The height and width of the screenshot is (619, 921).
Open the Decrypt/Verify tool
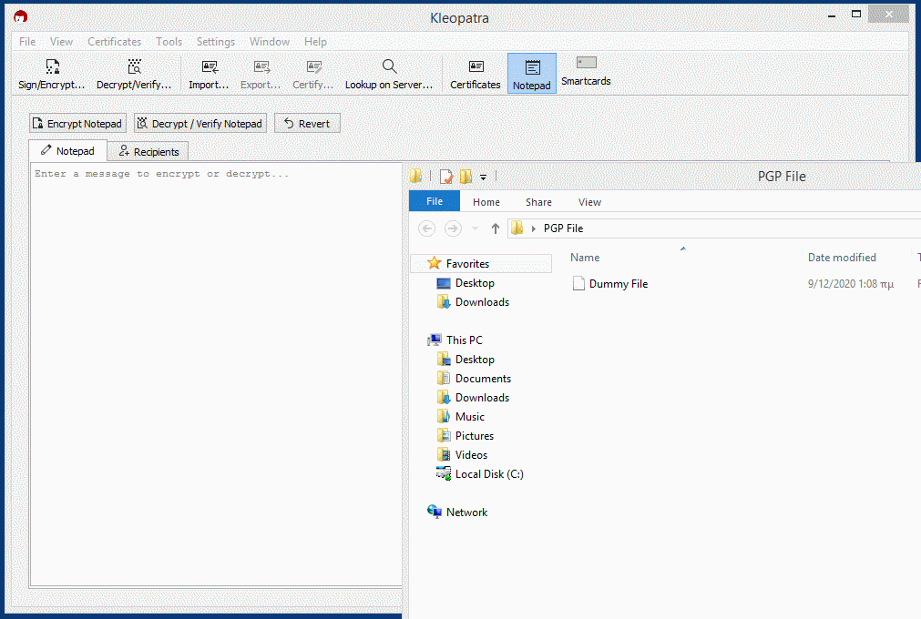133,71
